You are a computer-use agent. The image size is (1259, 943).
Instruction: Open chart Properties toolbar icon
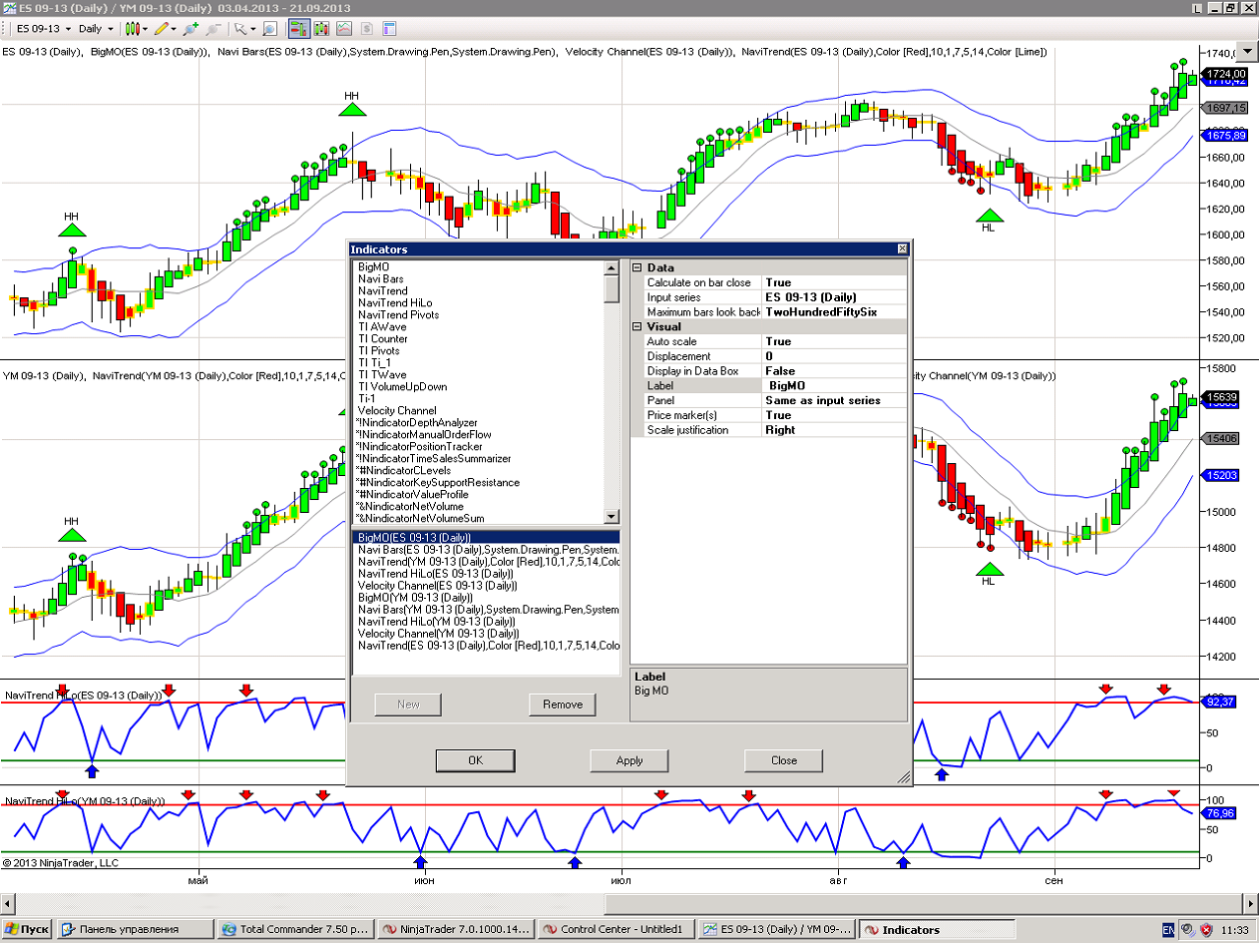[x=388, y=29]
